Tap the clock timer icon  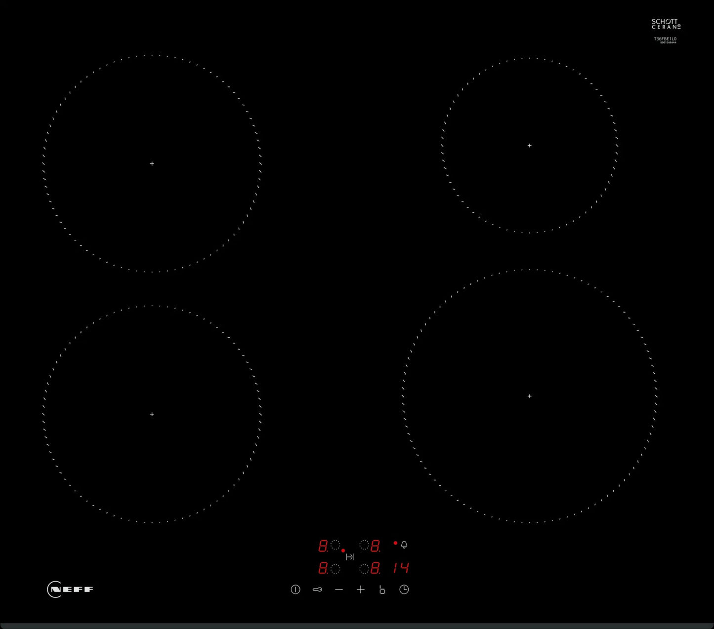(404, 590)
